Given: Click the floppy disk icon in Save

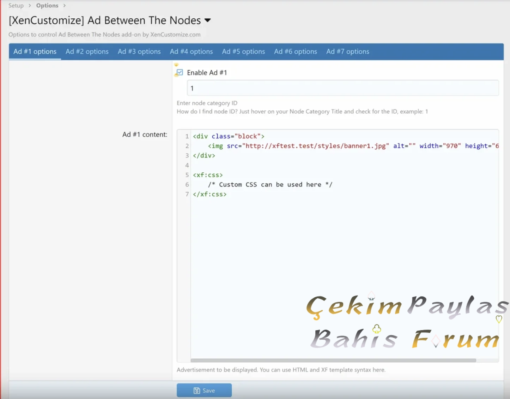Looking at the screenshot, I should (197, 391).
